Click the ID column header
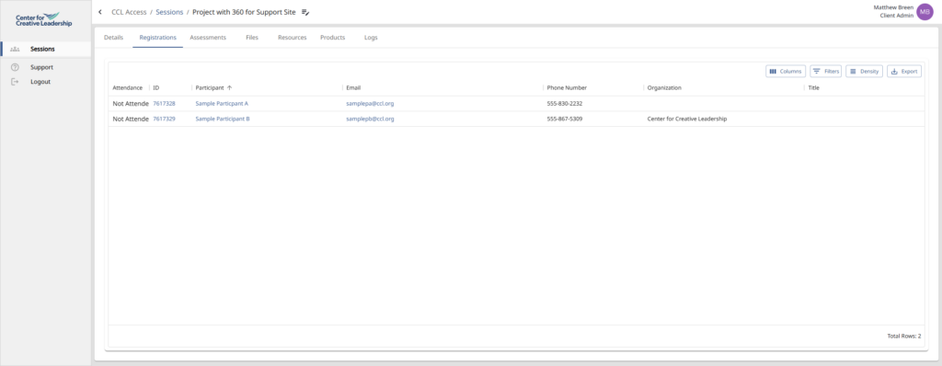This screenshot has width=942, height=366. 156,87
